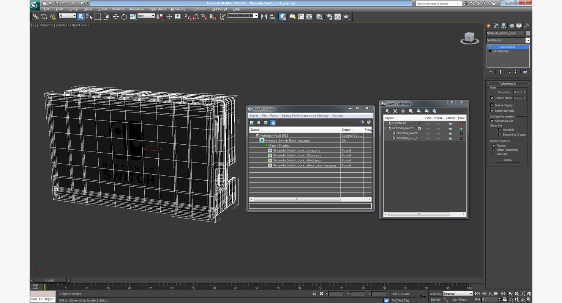Select Always update option

(494, 145)
